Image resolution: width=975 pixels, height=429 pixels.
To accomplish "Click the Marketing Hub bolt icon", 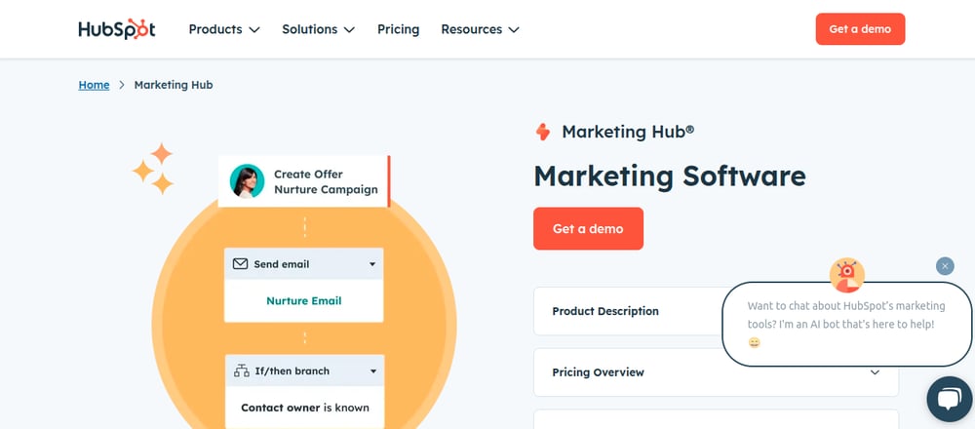I will point(543,132).
